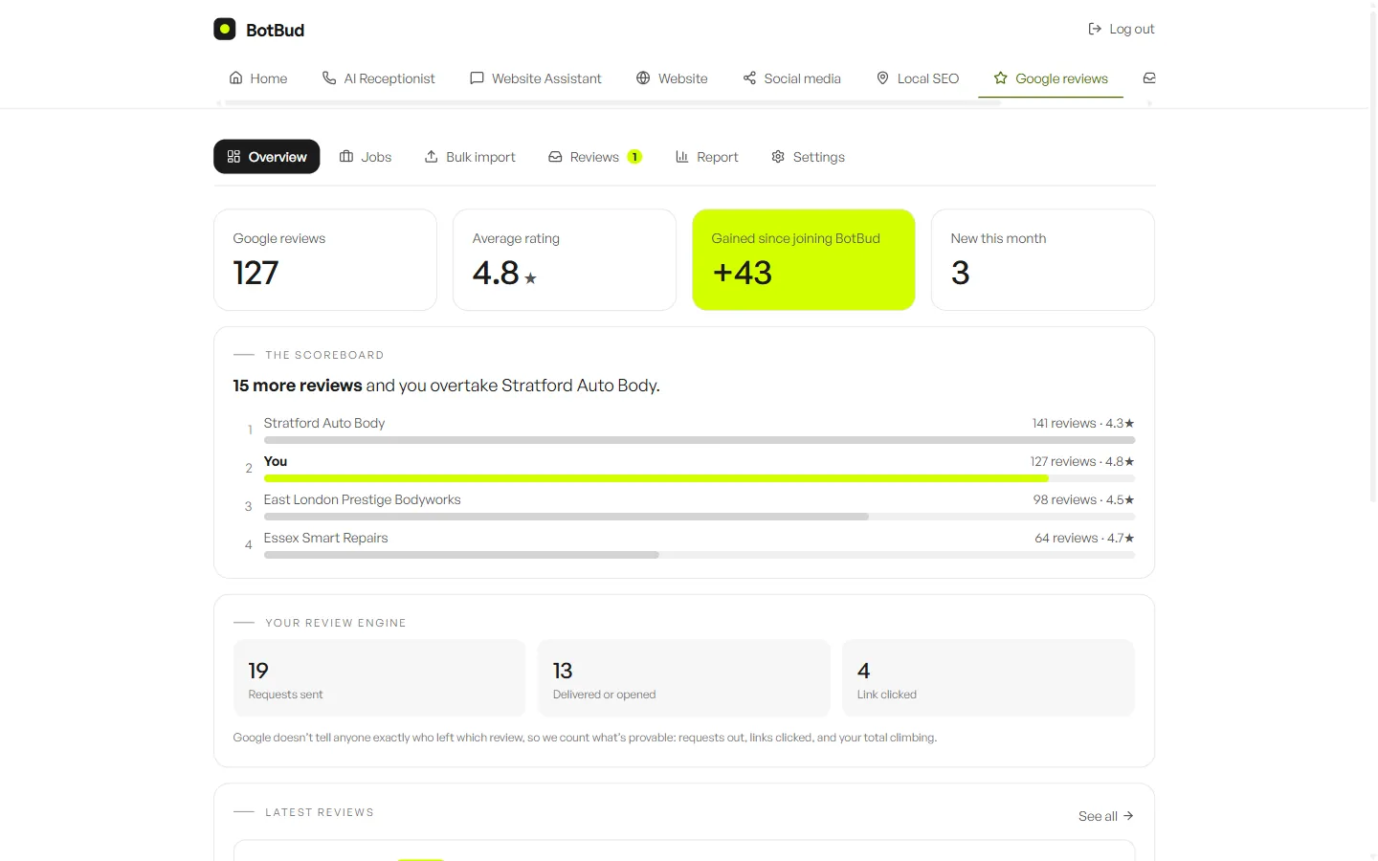
Task: Click the THE SCOREBOARD heading
Action: (324, 355)
